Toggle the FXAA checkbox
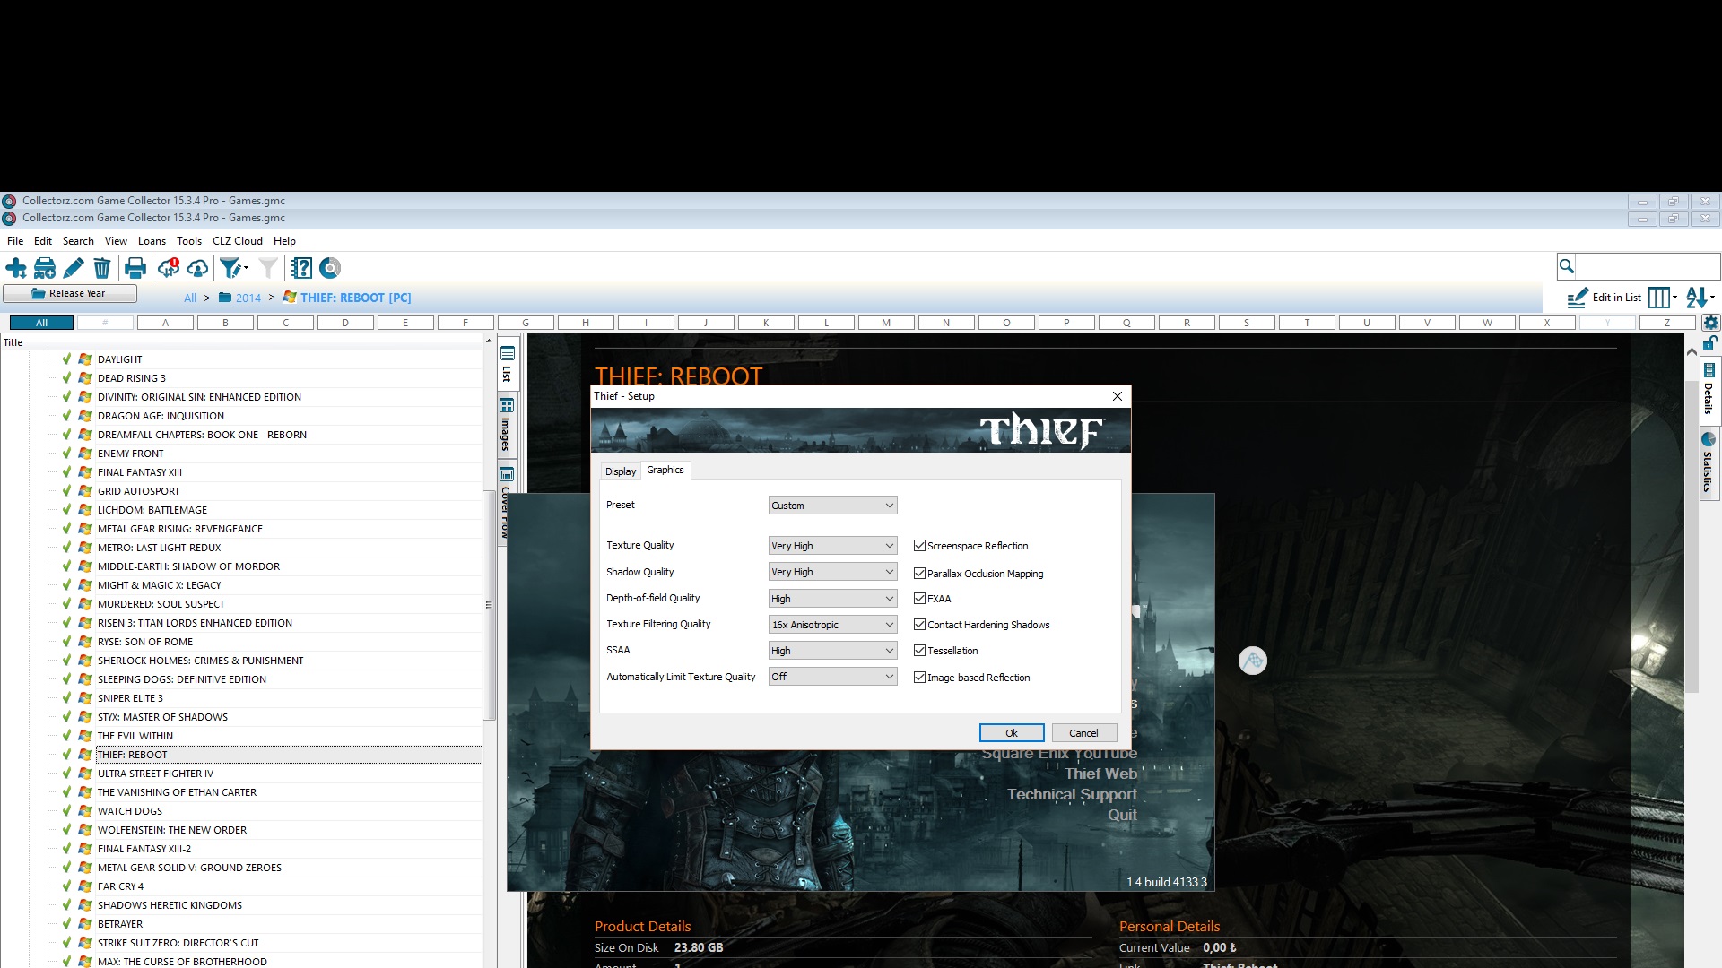Viewport: 1722px width, 968px height. pos(919,599)
